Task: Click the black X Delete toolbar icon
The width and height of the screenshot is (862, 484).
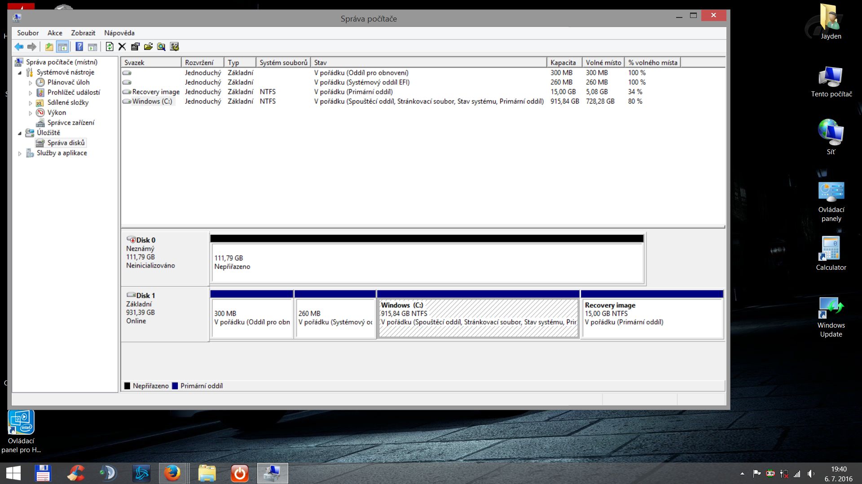Action: click(x=122, y=47)
